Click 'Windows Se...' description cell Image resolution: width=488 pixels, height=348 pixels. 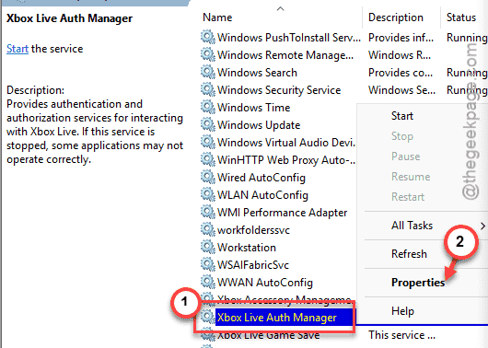pyautogui.click(x=401, y=90)
